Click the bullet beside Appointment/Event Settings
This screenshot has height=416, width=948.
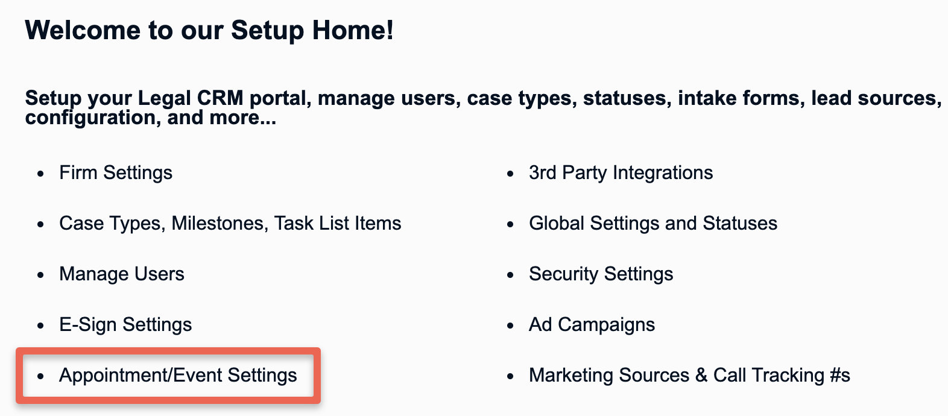coord(40,377)
